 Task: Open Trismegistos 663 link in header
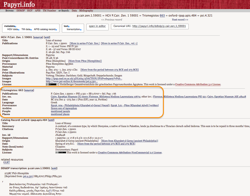(162, 16)
